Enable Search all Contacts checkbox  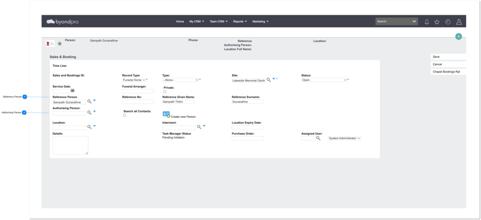click(x=125, y=115)
